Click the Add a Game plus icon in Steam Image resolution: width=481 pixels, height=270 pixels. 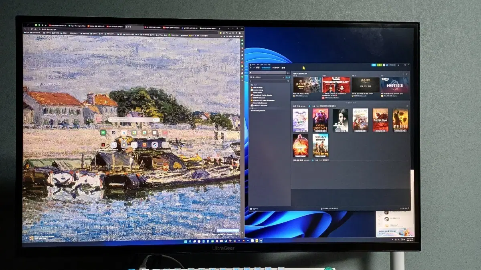tap(251, 209)
